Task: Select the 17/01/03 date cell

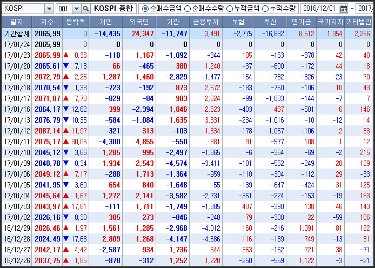Action: coord(17,206)
